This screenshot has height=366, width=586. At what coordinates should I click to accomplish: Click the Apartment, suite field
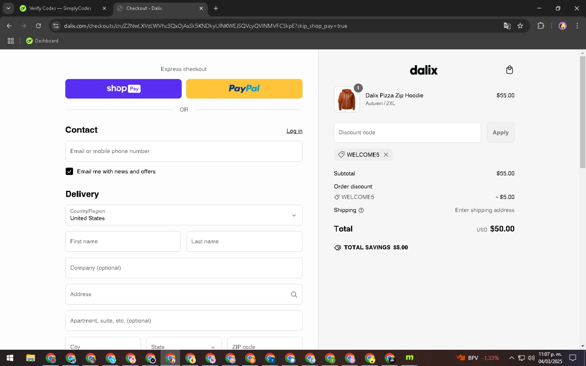[x=184, y=321]
